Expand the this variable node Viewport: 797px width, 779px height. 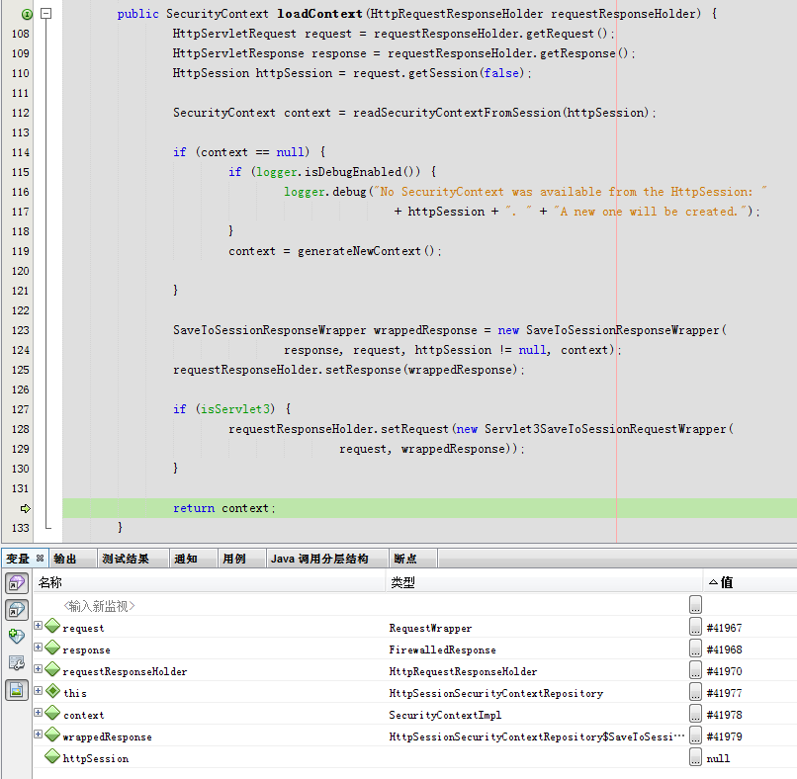point(39,691)
